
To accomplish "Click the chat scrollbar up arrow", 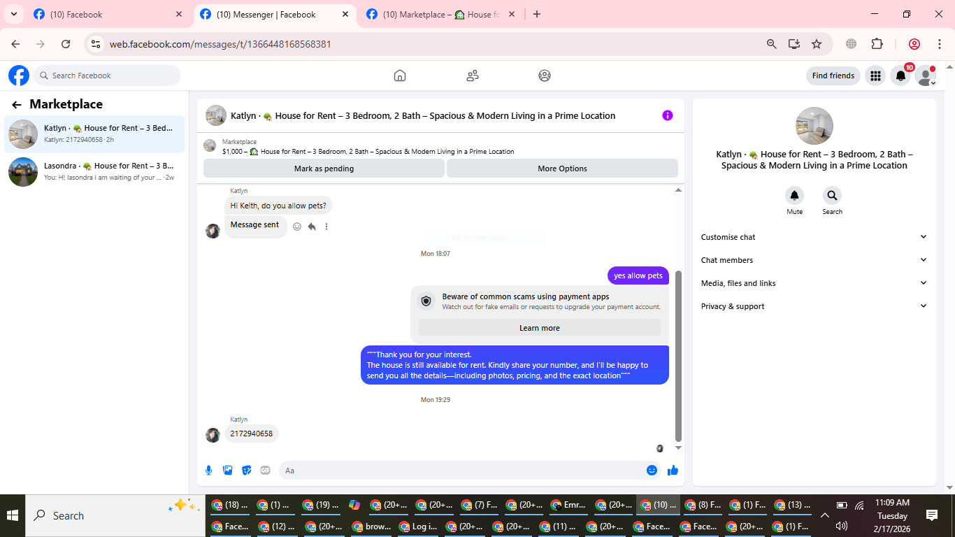I will (678, 190).
